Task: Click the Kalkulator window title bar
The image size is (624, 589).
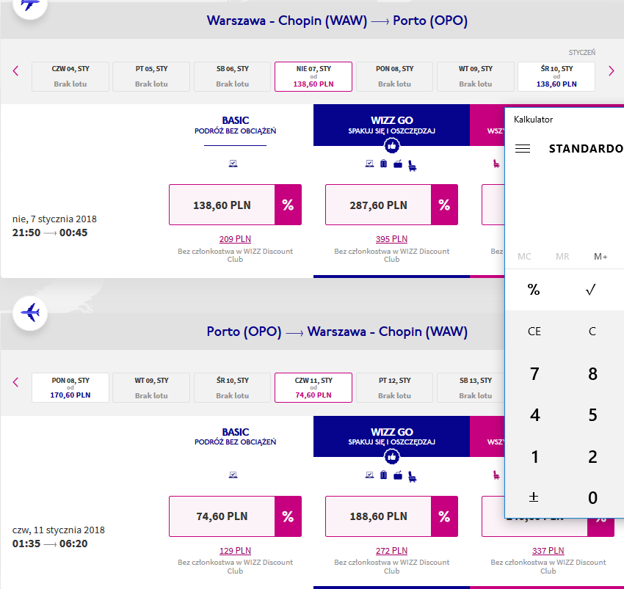Action: tap(565, 120)
